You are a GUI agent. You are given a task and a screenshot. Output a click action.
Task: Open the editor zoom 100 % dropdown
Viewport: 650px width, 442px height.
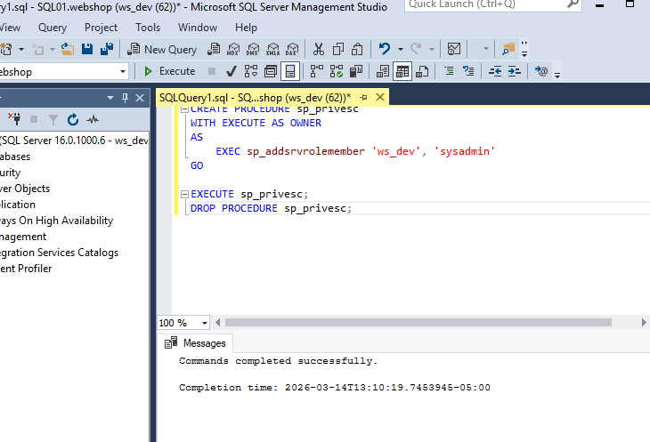click(x=205, y=323)
